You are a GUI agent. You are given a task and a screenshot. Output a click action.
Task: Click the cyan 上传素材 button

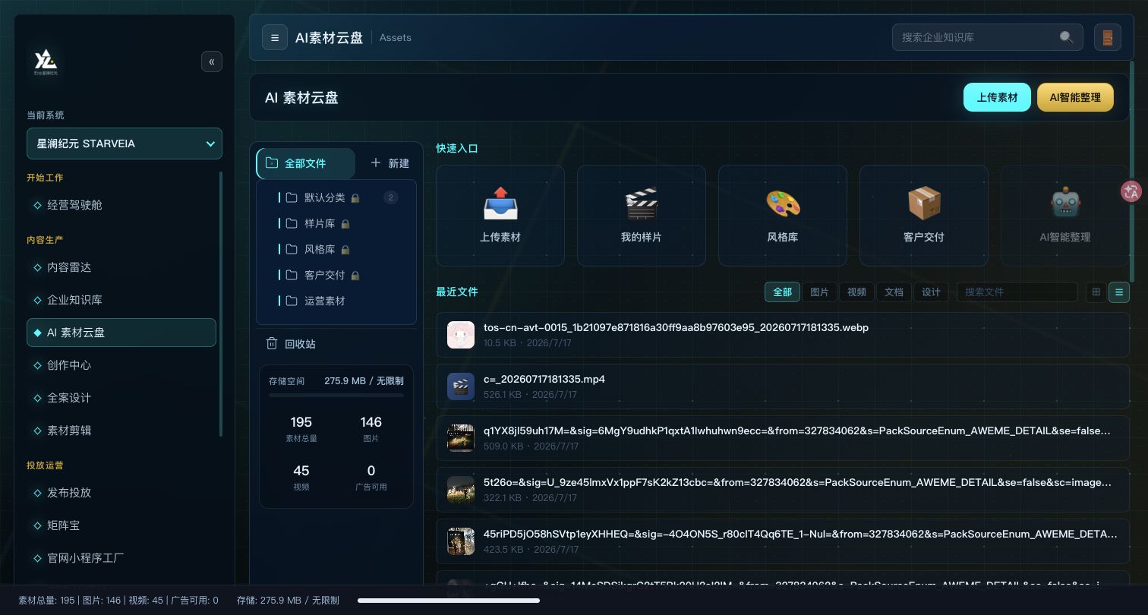(x=997, y=97)
